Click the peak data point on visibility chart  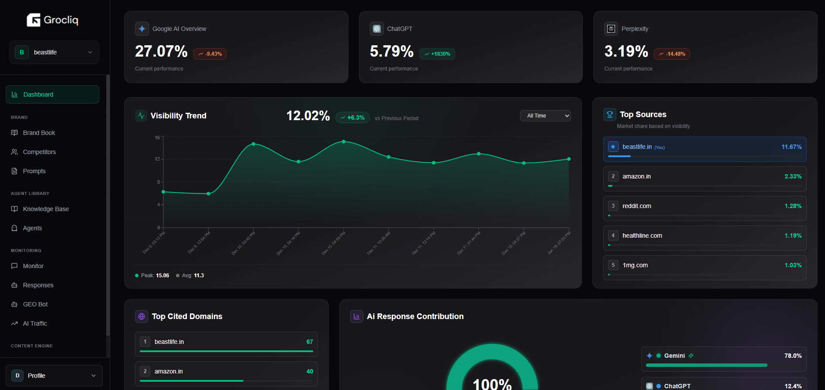(x=344, y=141)
